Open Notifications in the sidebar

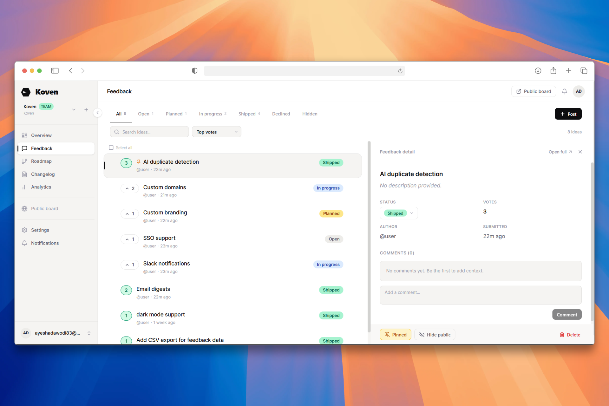[56, 243]
